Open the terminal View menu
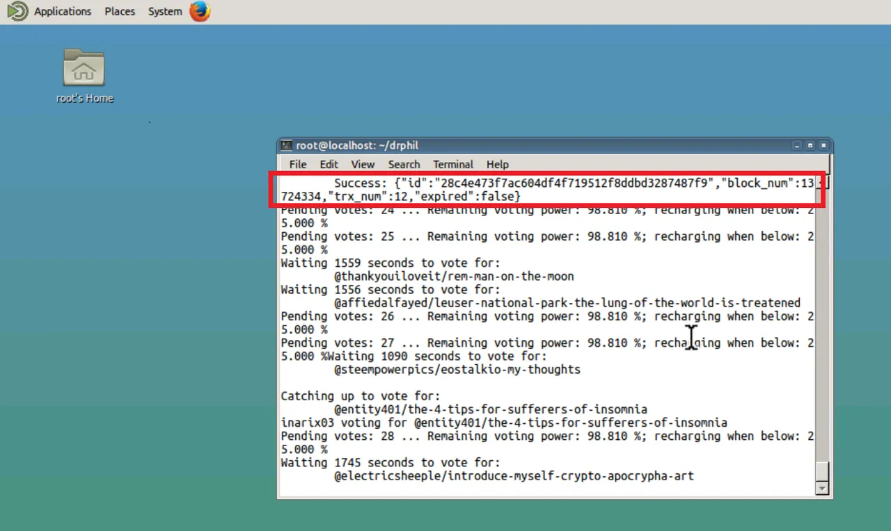This screenshot has width=891, height=531. click(363, 165)
